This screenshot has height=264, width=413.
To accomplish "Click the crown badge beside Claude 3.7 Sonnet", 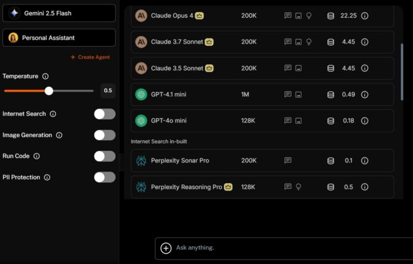I will coord(209,42).
